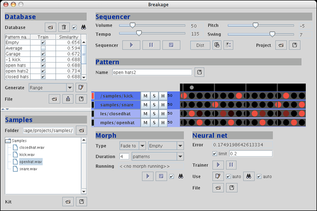
Task: Save the pattern name with disk icon
Action: click(199, 72)
